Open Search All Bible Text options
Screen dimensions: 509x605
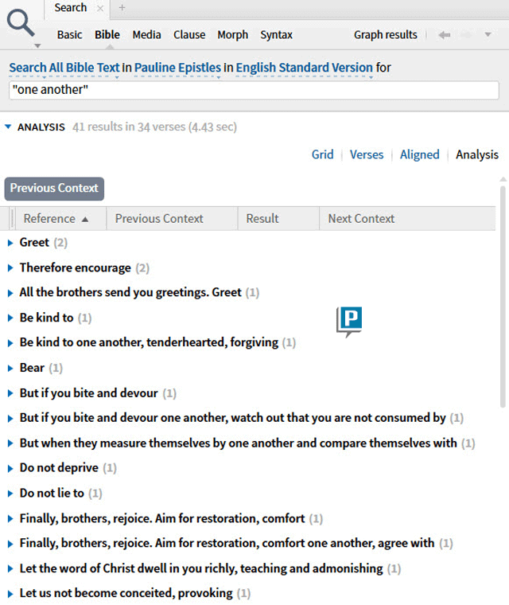coord(64,68)
